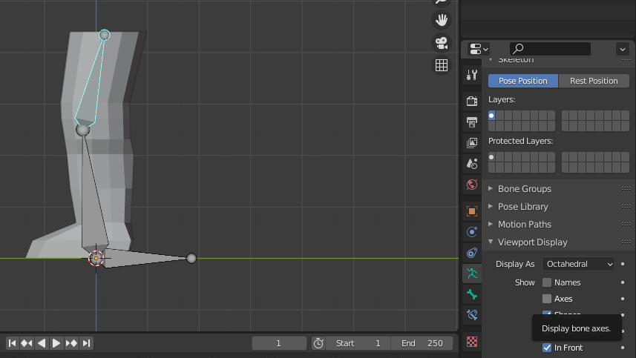
Task: Grab the Bone Groups panel drag handle
Action: pos(626,189)
